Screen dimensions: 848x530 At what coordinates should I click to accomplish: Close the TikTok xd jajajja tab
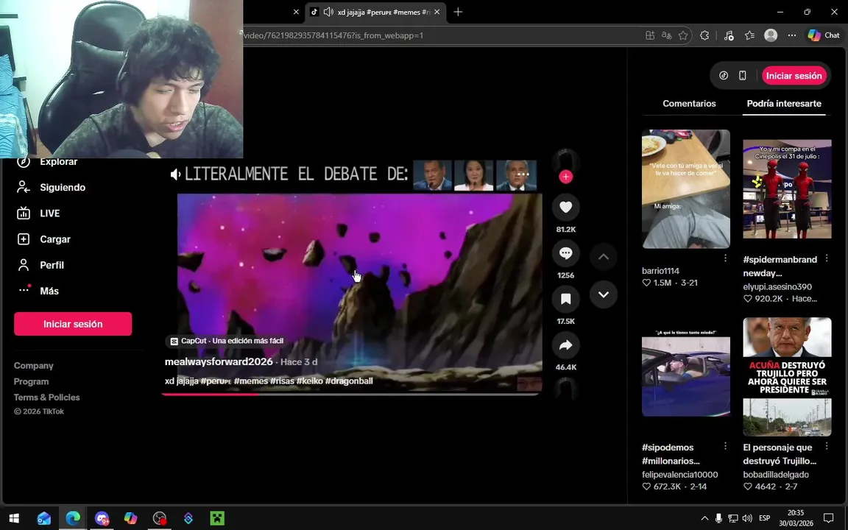[437, 12]
